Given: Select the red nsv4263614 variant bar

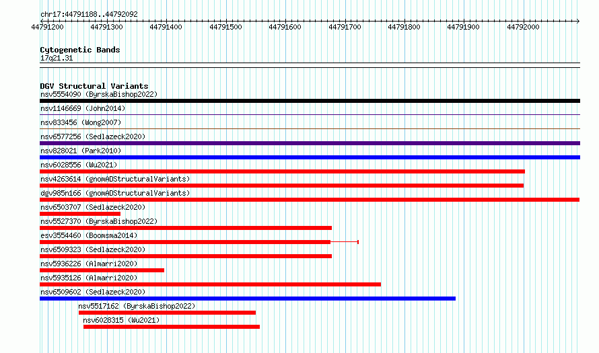Looking at the screenshot, I should 281,186.
